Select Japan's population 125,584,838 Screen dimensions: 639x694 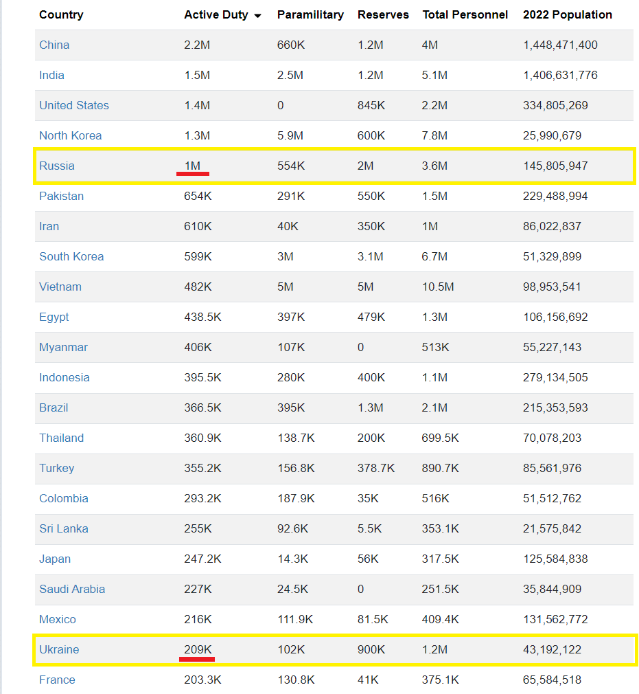click(x=555, y=559)
